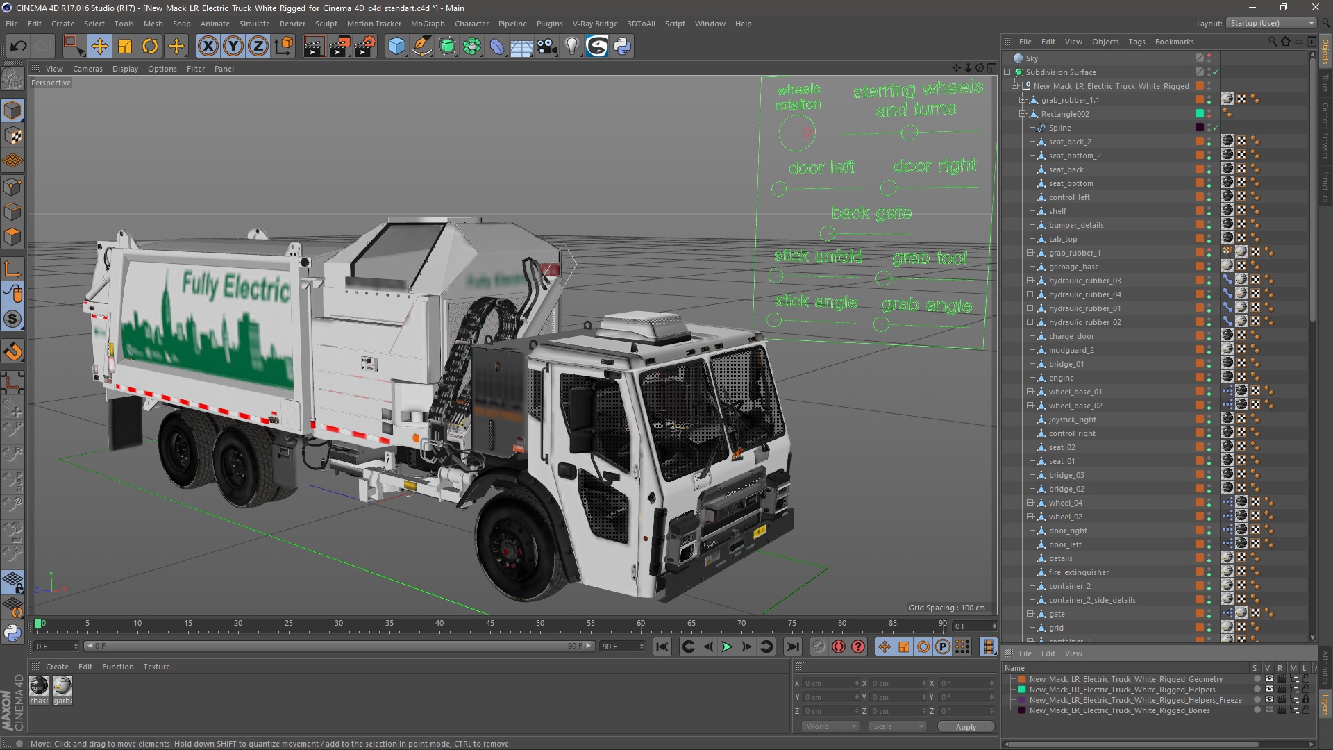This screenshot has height=750, width=1333.
Task: Toggle Spline object enable checkmark
Action: [1215, 128]
